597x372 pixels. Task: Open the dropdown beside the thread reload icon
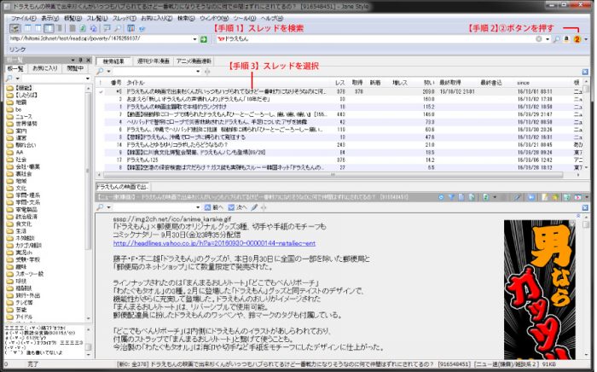pyautogui.click(x=495, y=197)
